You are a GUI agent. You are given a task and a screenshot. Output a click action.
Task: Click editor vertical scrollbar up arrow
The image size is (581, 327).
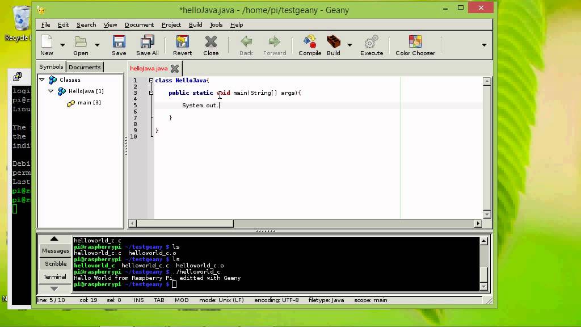pos(487,81)
